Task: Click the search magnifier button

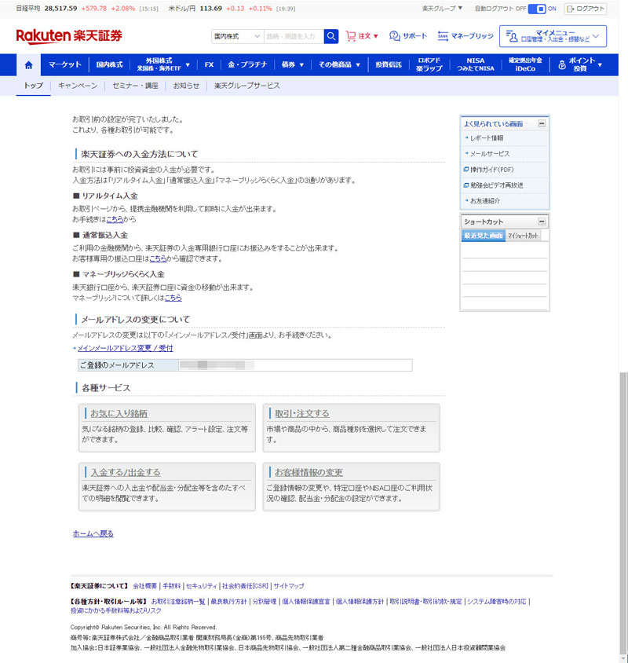Action: point(331,36)
